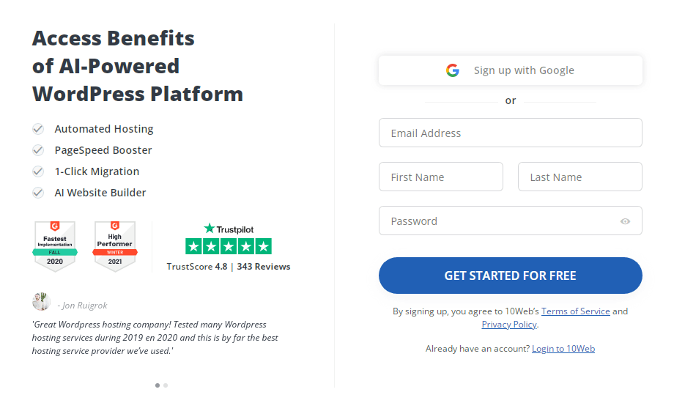674x403 pixels.
Task: Click the Trustpilot green star rating
Action: coord(229,246)
